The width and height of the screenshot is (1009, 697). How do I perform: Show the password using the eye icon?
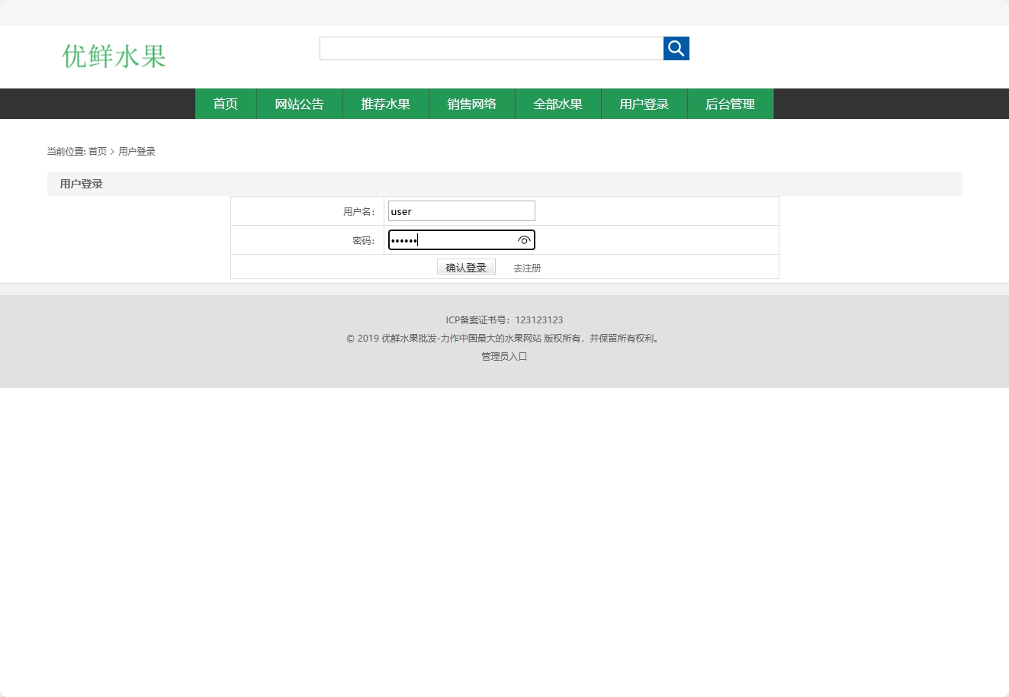[x=524, y=240]
